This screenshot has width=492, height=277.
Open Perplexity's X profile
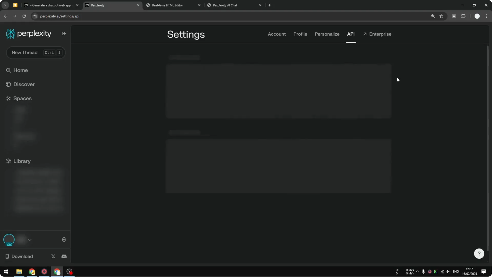tap(53, 256)
